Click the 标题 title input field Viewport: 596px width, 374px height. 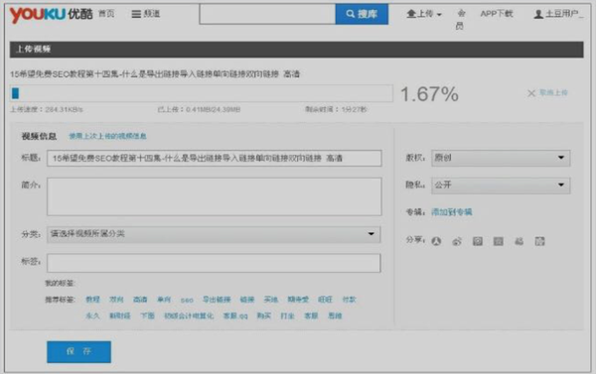215,158
